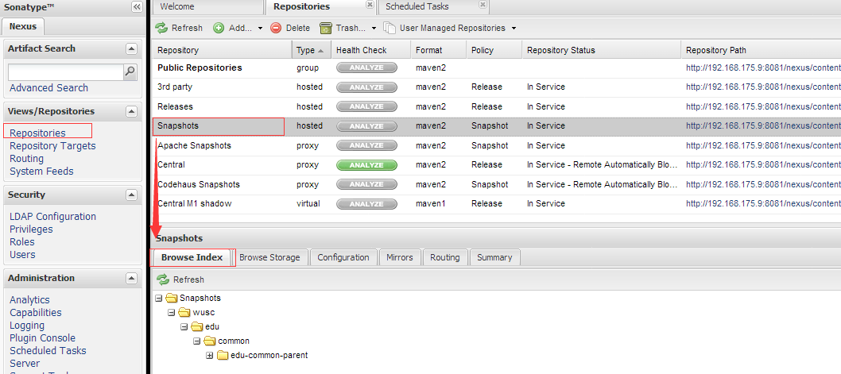Open the Configuration tab

[343, 257]
